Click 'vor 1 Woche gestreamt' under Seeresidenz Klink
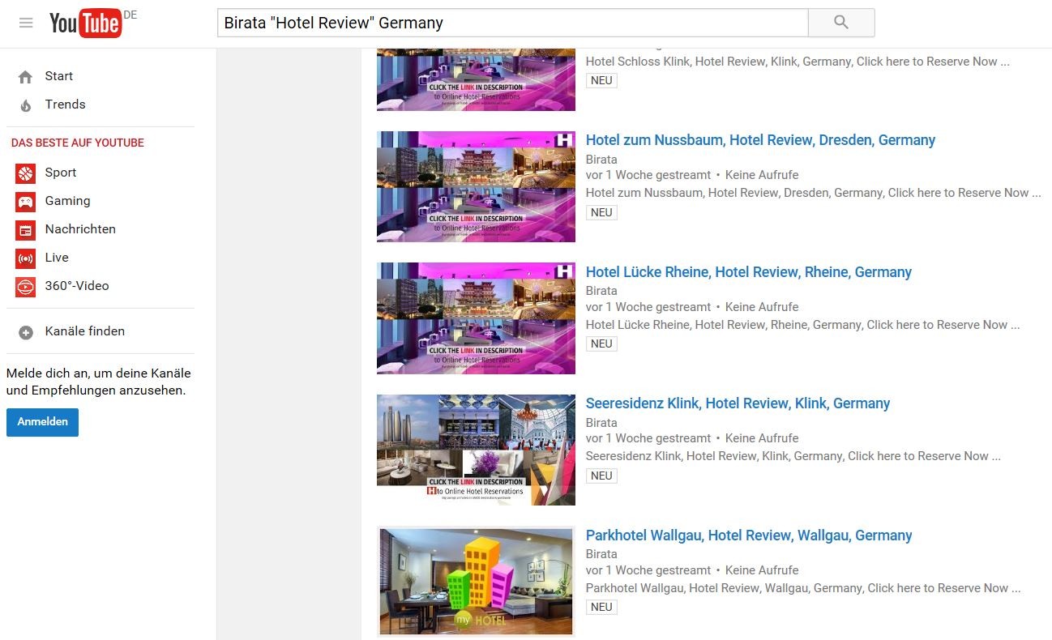This screenshot has height=640, width=1052. 648,438
